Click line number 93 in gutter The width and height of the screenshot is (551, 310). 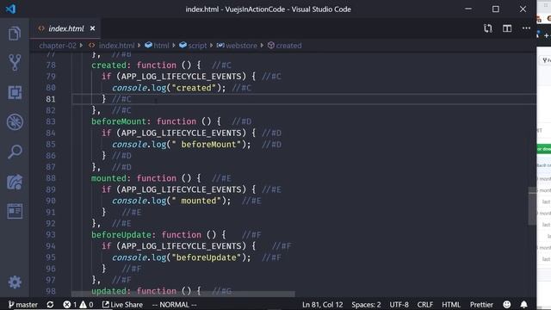pyautogui.click(x=51, y=235)
